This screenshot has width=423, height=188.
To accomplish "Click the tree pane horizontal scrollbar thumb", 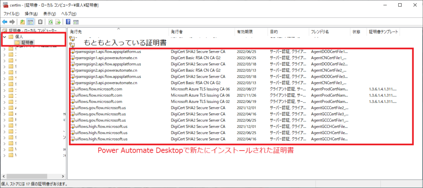I will click(x=26, y=176).
